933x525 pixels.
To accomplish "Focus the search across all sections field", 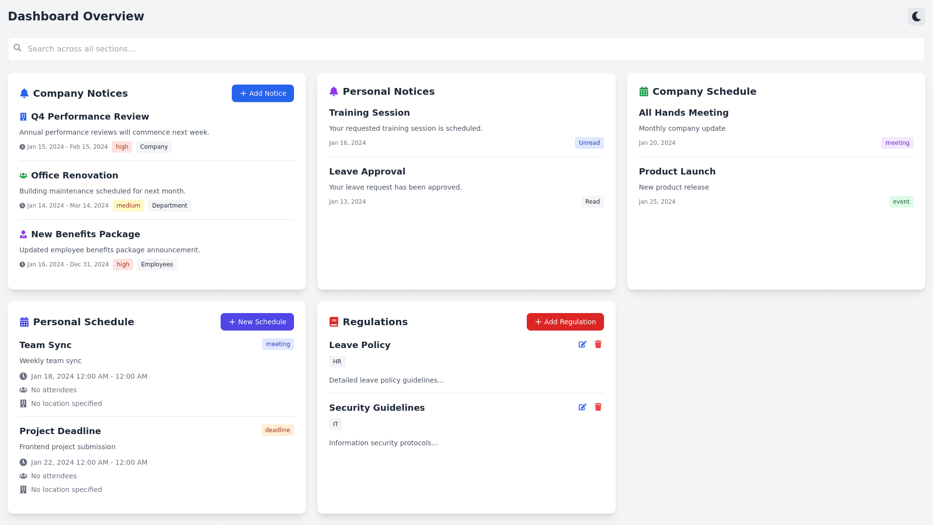I will (x=466, y=49).
